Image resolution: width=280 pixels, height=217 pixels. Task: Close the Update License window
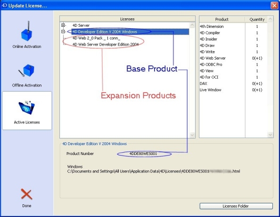[274, 5]
